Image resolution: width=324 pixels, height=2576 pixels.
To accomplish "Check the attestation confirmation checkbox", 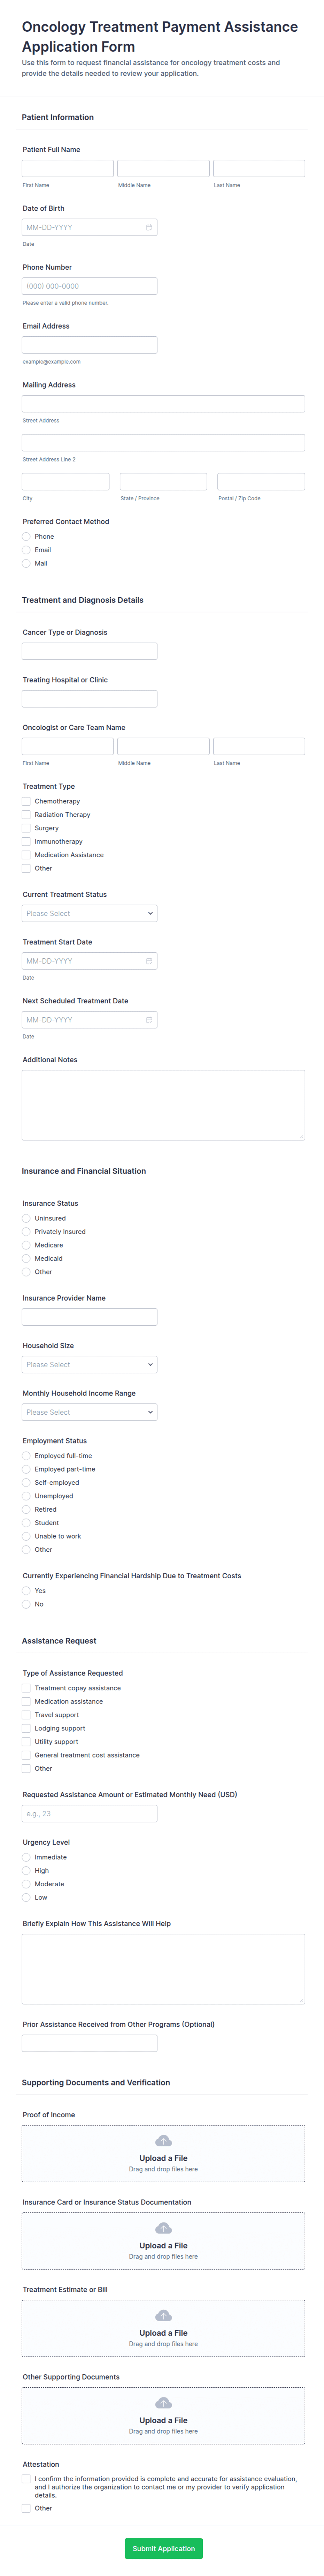I will coord(26,2479).
